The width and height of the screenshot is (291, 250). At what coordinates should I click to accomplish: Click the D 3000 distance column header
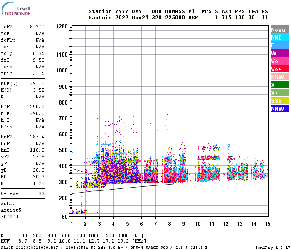(x=123, y=236)
